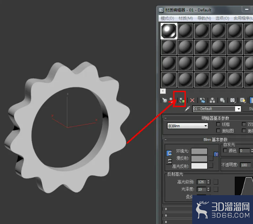This screenshot has width=253, height=224.
Task: Click the Make Material Copy icon
Action: (x=202, y=100)
